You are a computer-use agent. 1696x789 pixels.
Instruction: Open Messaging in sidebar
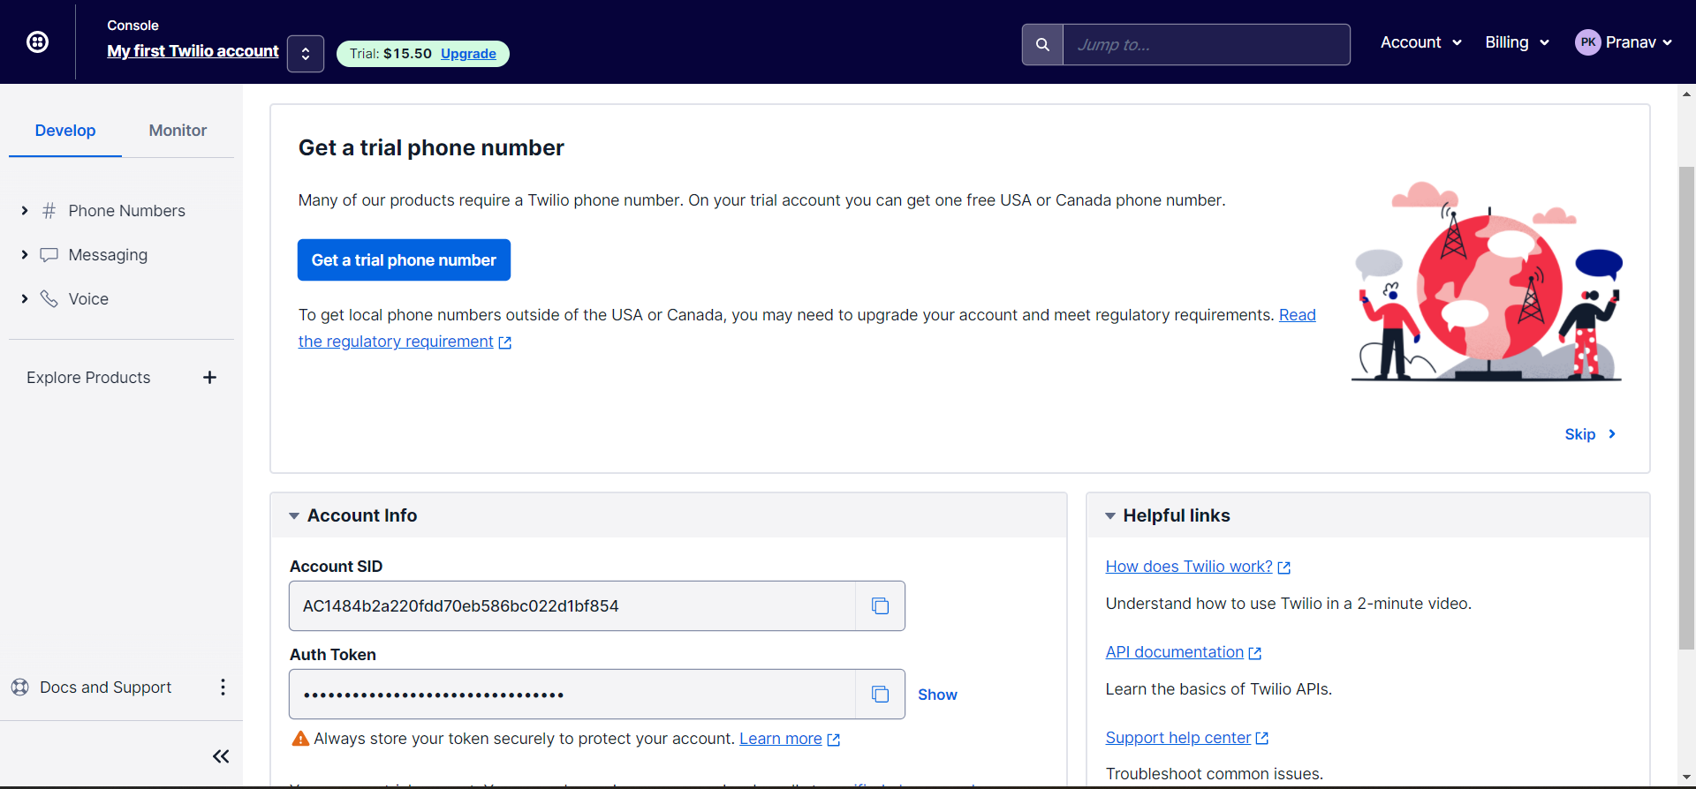point(108,255)
